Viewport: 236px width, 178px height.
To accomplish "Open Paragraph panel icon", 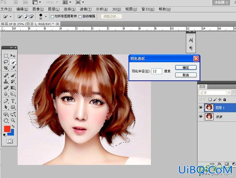I will [x=191, y=48].
